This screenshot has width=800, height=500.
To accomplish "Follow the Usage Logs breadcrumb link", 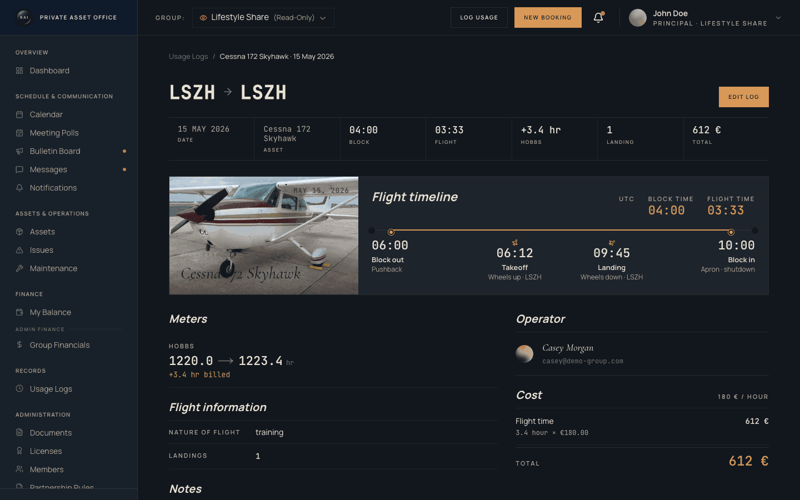I will click(188, 57).
